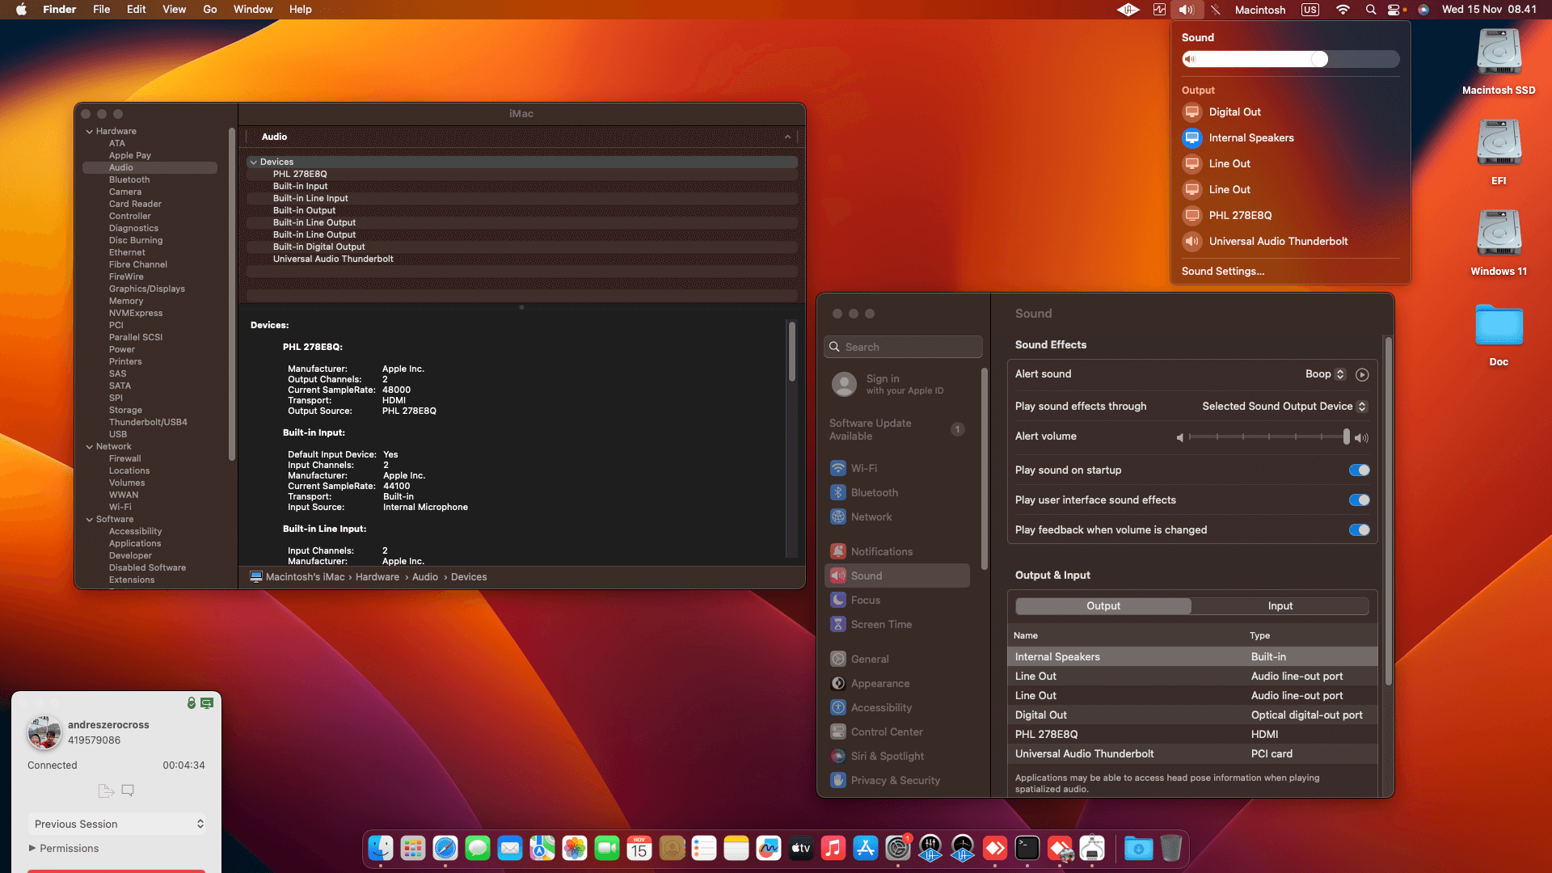The height and width of the screenshot is (873, 1552).
Task: Open Sound Settings from the menu
Action: [1223, 272]
